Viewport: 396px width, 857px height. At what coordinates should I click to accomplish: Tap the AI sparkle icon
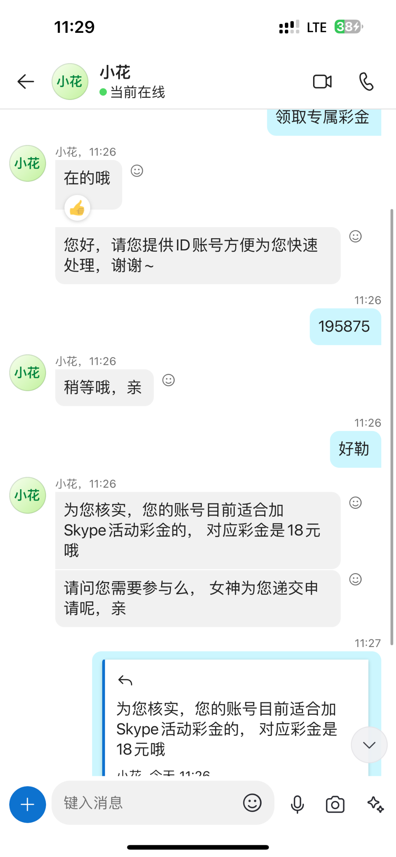point(375,805)
